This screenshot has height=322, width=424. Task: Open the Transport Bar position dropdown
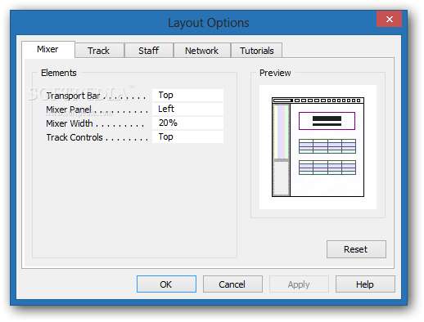coord(187,95)
